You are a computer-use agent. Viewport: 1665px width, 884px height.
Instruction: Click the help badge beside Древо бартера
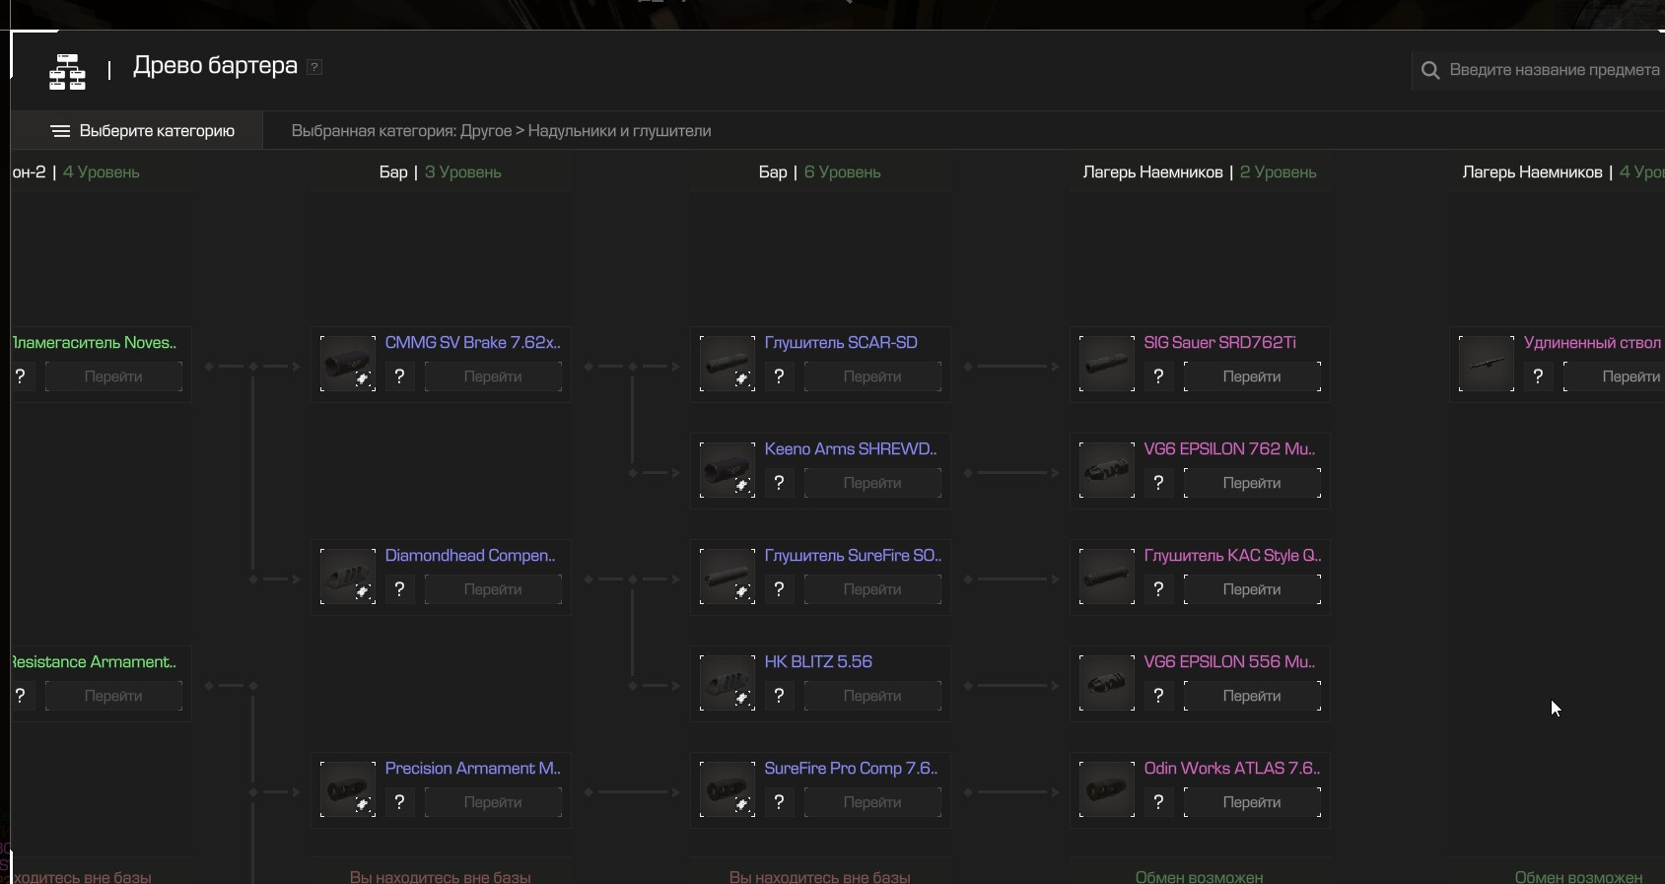(314, 67)
